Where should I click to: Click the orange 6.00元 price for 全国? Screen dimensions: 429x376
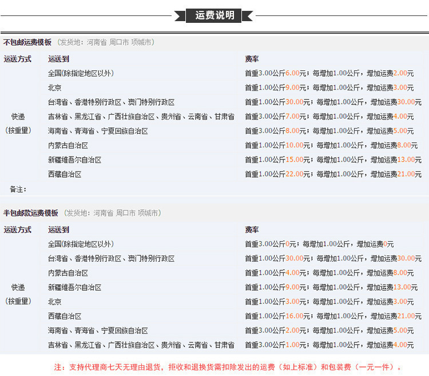pos(292,74)
